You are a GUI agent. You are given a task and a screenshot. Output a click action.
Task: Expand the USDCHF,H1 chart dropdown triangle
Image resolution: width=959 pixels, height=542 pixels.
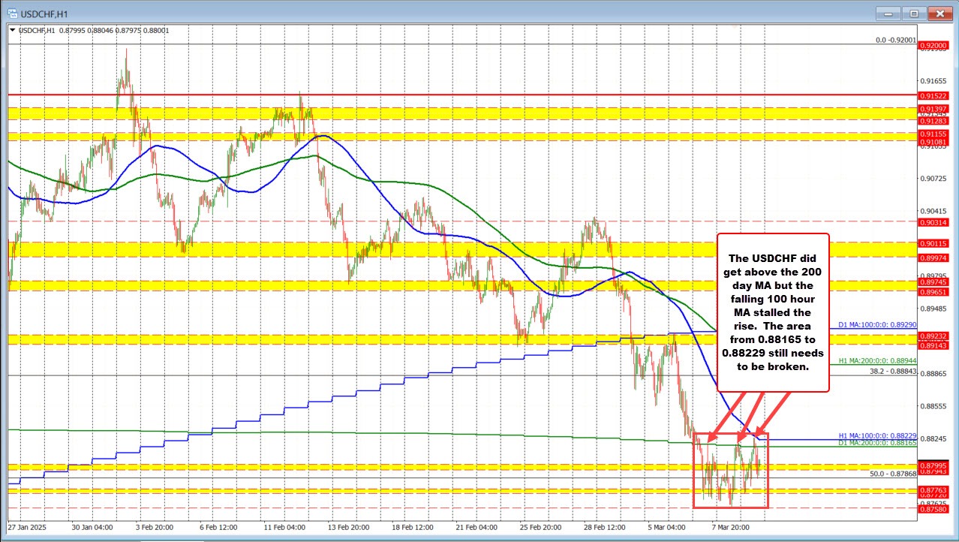[x=11, y=30]
